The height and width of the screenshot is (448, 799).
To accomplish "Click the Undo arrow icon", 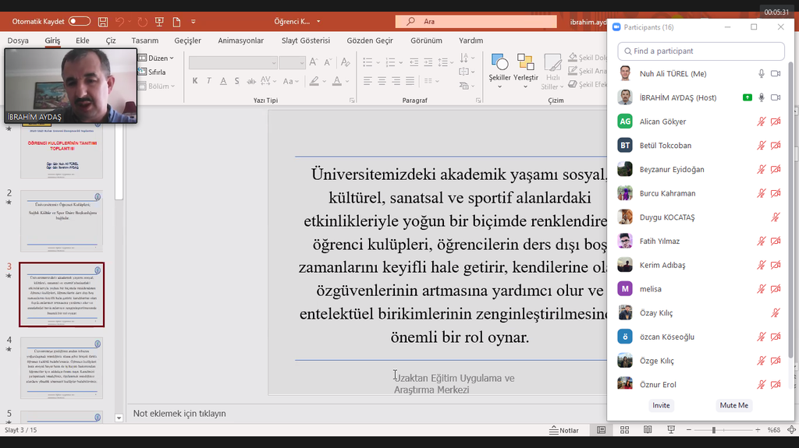I will (x=119, y=21).
